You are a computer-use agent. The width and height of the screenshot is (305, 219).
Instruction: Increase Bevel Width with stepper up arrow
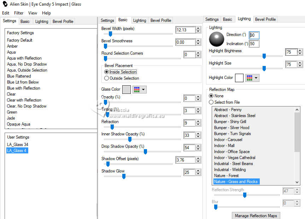tap(198, 28)
